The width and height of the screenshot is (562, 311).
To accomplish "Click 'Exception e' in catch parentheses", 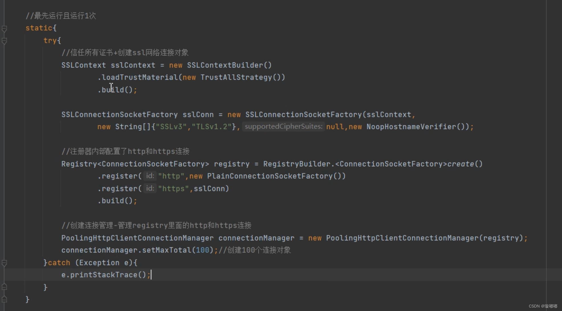I will pos(104,263).
